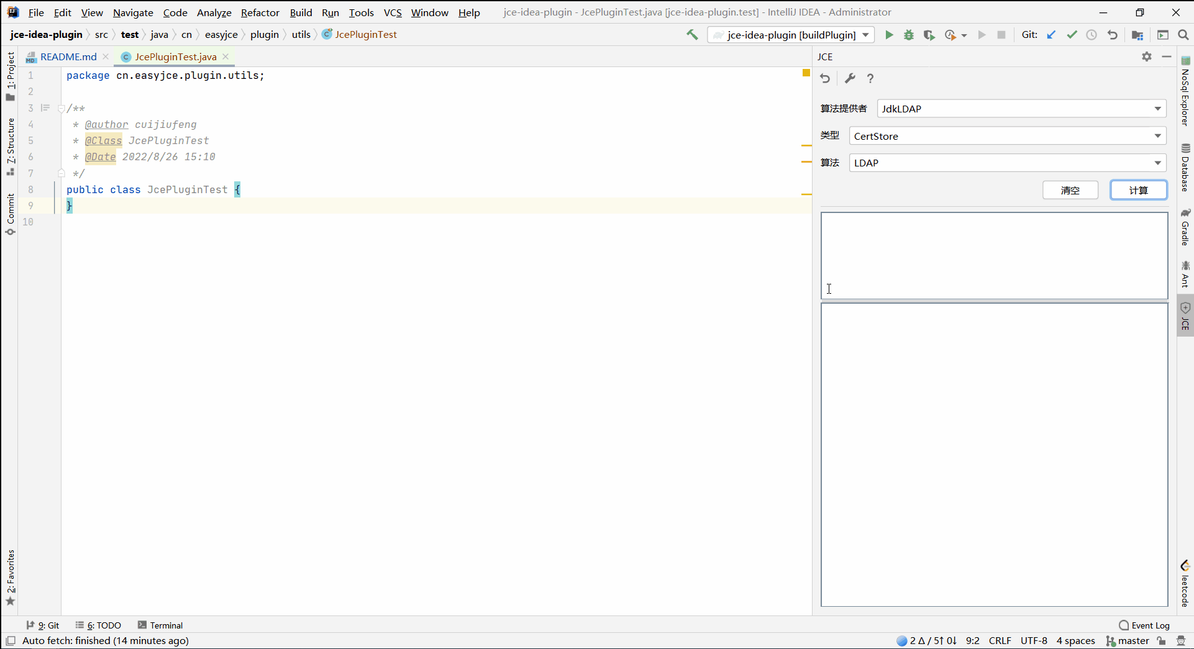This screenshot has height=649, width=1194.
Task: Run the jce-idea-plugin configuration
Action: point(889,35)
